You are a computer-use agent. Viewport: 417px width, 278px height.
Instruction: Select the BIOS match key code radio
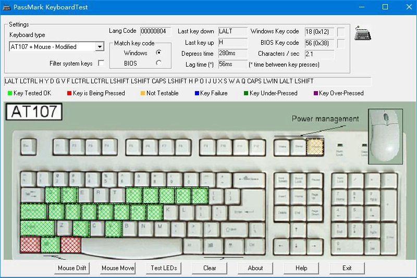click(159, 63)
